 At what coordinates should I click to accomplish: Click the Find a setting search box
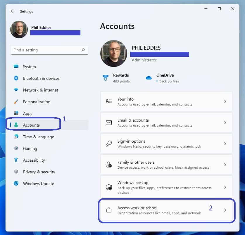49,50
